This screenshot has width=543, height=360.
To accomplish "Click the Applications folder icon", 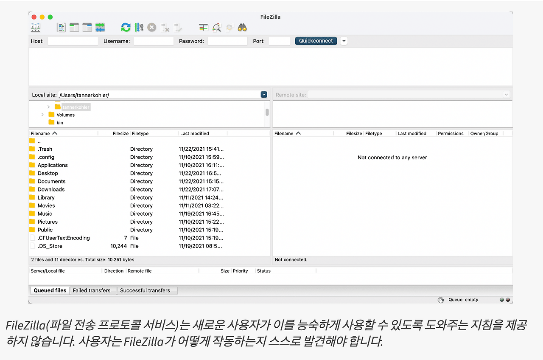I will tap(32, 165).
